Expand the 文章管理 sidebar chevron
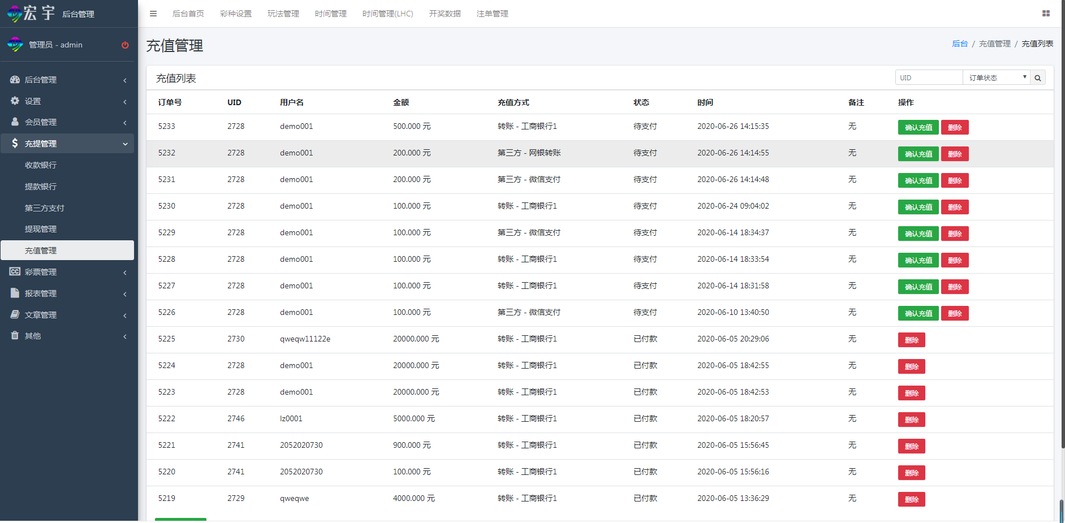Screen dimensions: 1065x523 point(125,315)
